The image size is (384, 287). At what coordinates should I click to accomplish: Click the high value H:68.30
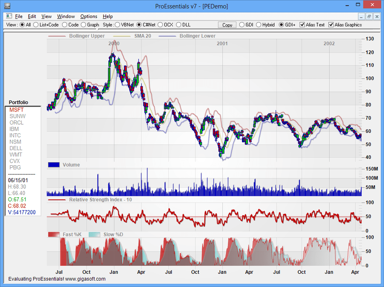tap(17, 187)
